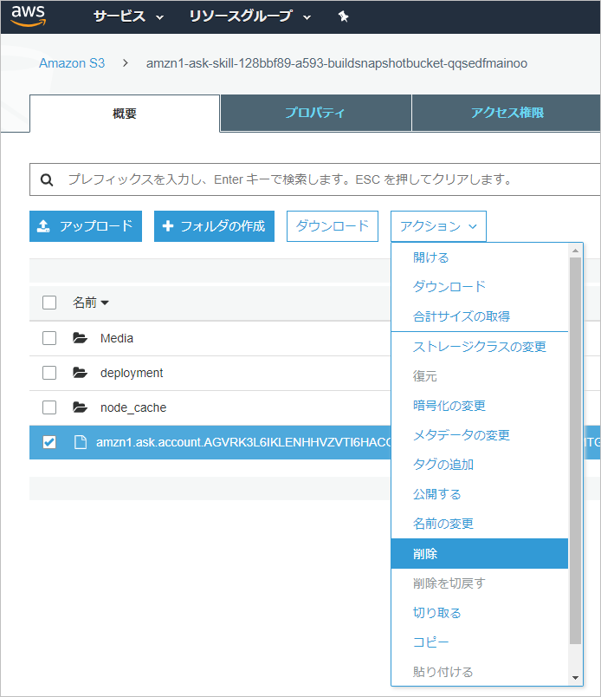The width and height of the screenshot is (601, 697).
Task: Click the action menu scroll-down arrow
Action: coord(576,678)
